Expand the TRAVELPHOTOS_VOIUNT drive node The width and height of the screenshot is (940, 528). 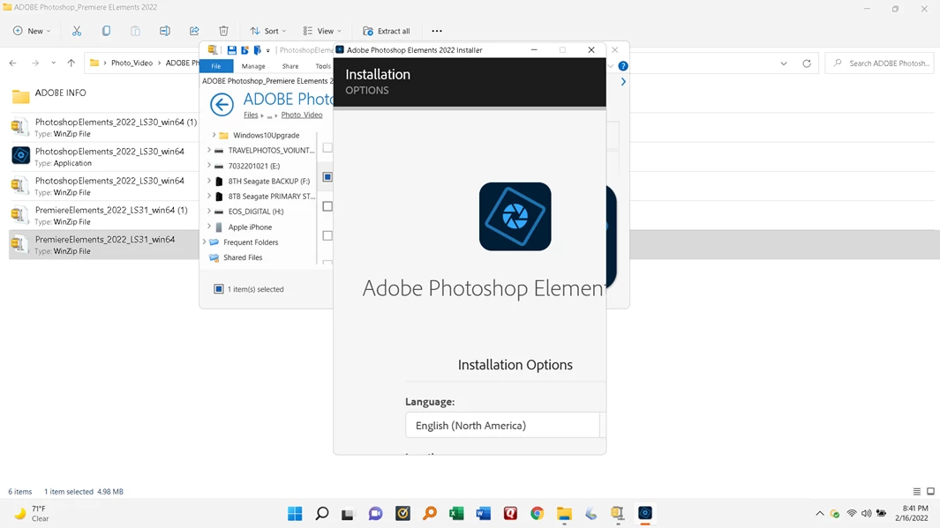coord(208,150)
